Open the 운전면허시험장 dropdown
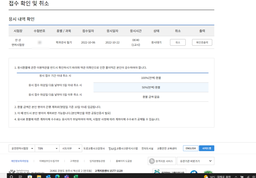The image size is (256, 178). tap(22, 148)
